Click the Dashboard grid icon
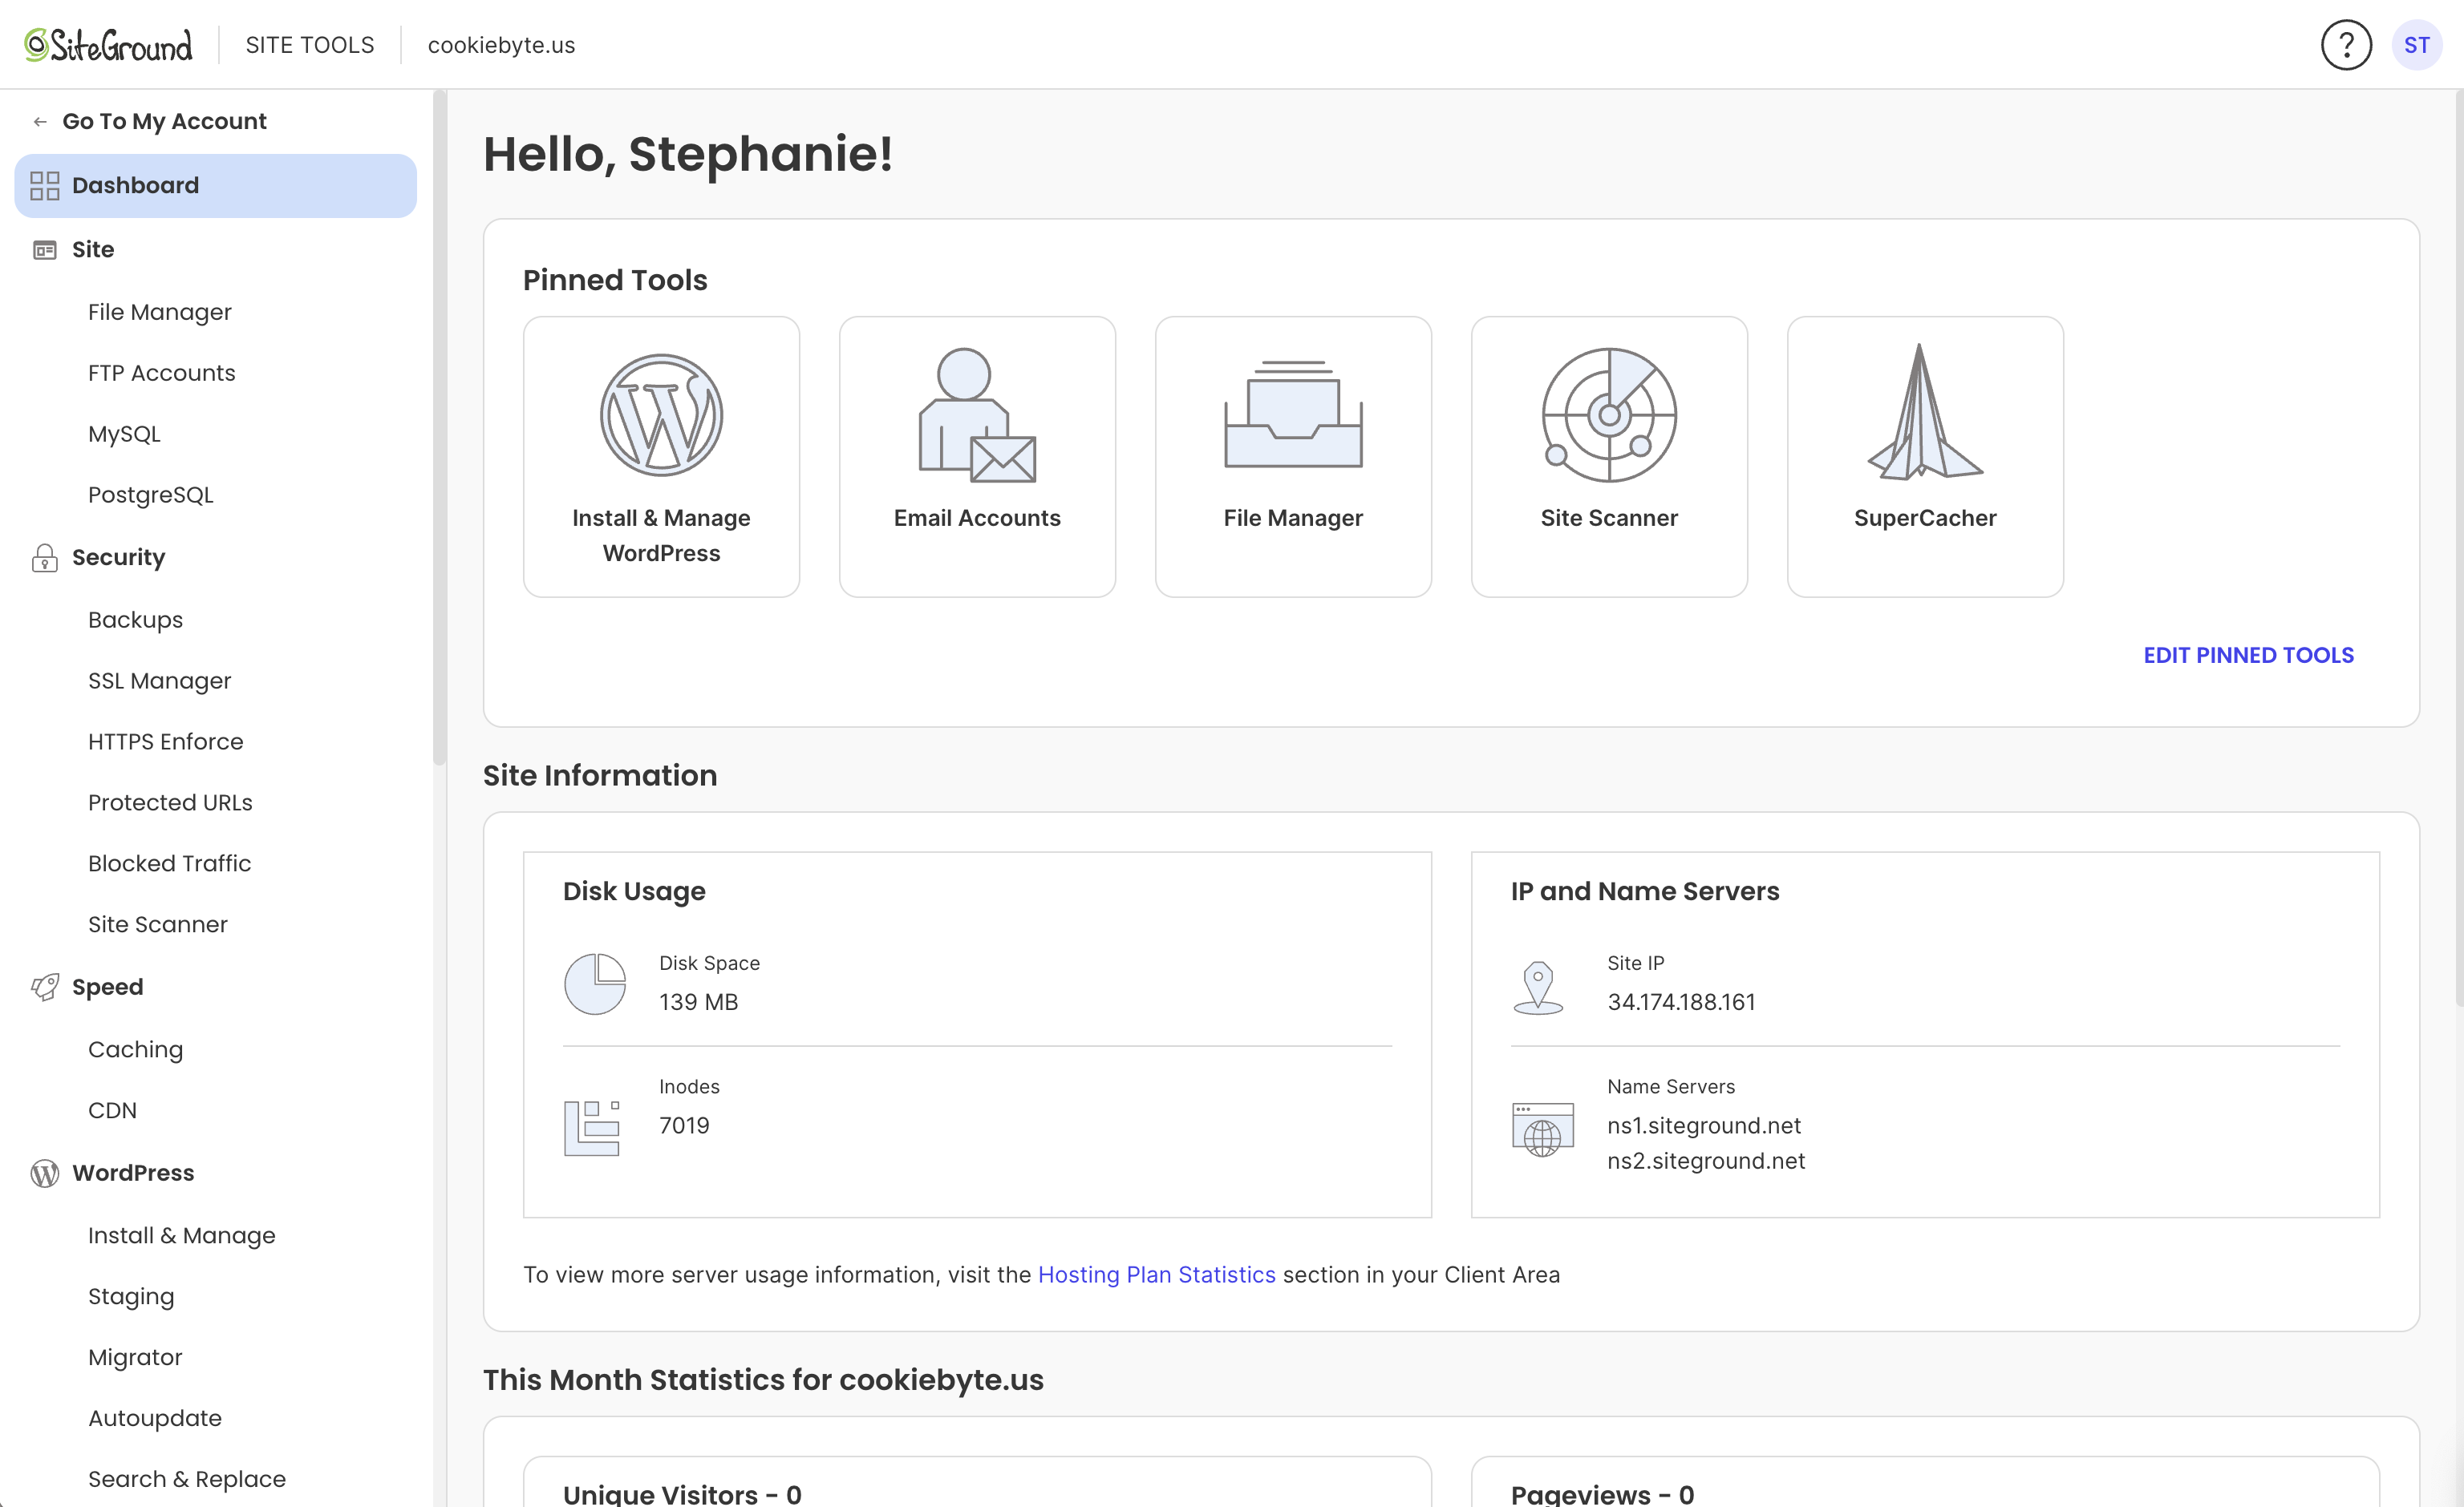The height and width of the screenshot is (1507, 2464). point(45,185)
